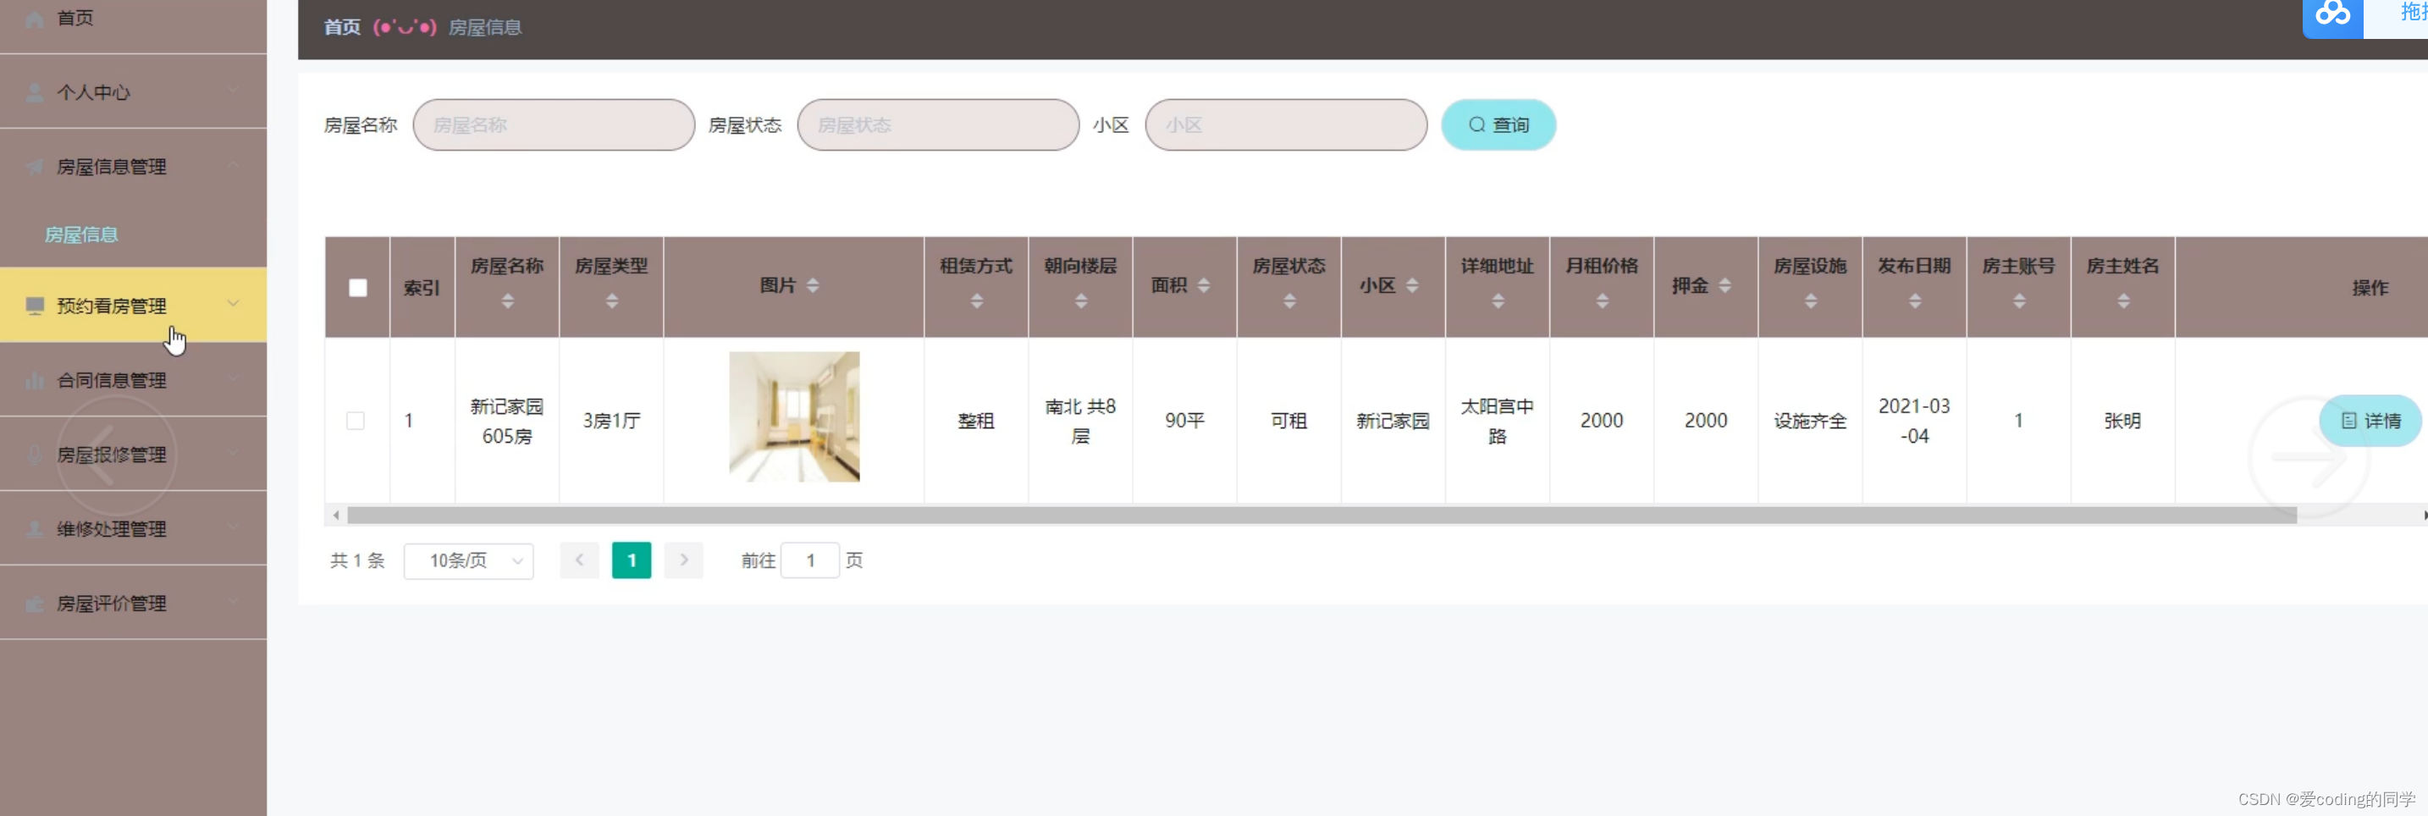Toggle the select-all checkbox in table header
This screenshot has height=816, width=2428.
[x=358, y=288]
